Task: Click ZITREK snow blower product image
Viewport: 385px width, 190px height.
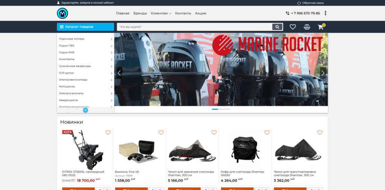Action: [x=87, y=150]
